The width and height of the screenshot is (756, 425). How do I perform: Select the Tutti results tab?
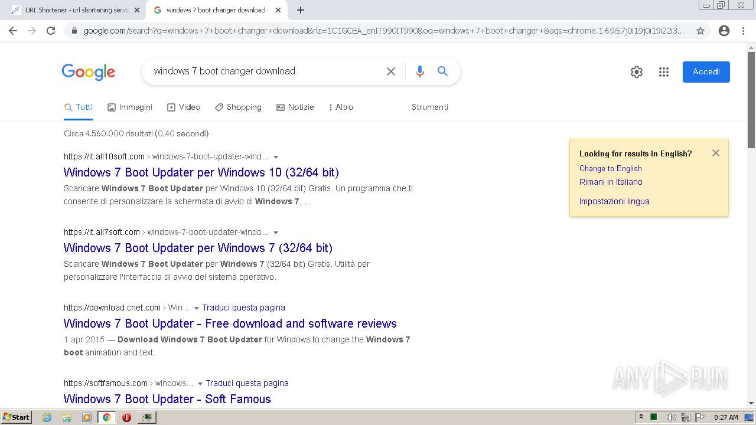click(79, 107)
